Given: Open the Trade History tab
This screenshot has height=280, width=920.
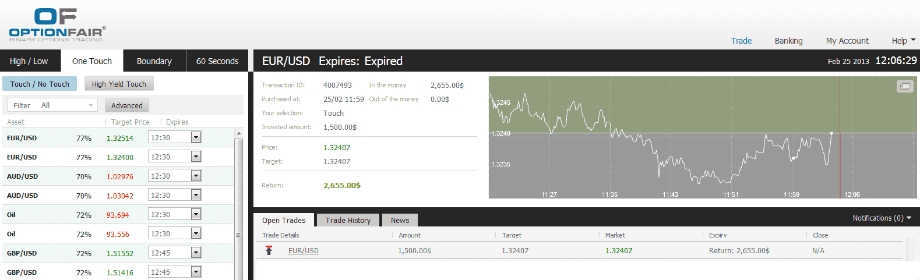Looking at the screenshot, I should coord(348,220).
